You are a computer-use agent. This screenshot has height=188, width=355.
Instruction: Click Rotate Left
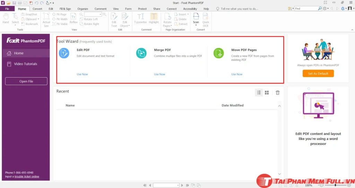[x=89, y=19]
